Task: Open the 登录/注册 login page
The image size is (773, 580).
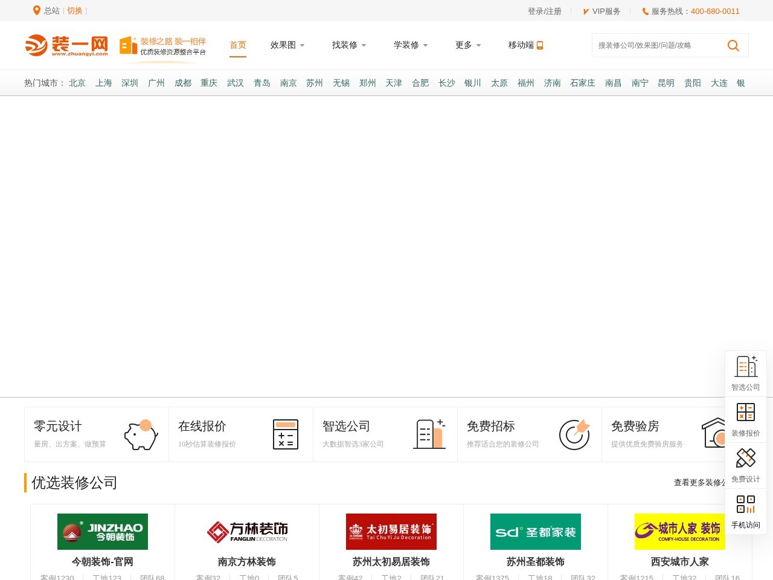Action: point(545,11)
